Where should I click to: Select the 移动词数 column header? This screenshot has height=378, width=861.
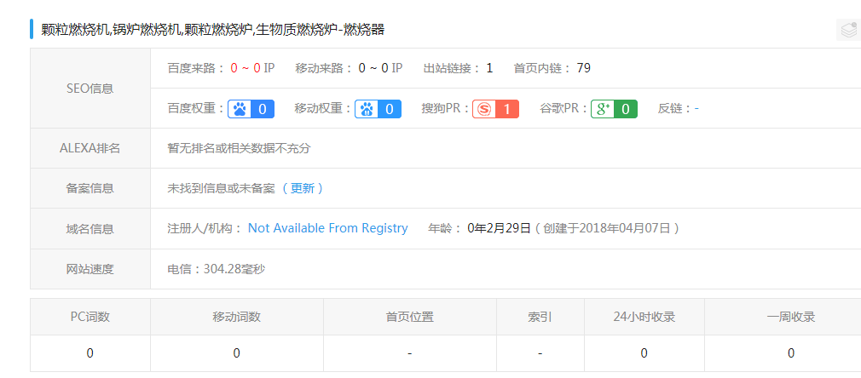tap(236, 317)
